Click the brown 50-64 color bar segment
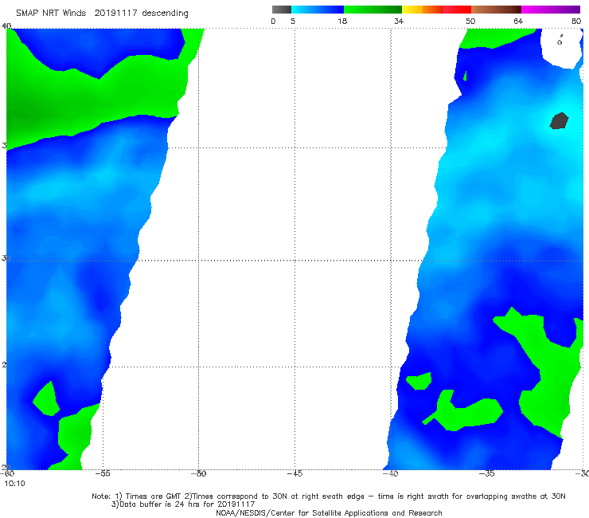The width and height of the screenshot is (589, 518). pos(496,10)
